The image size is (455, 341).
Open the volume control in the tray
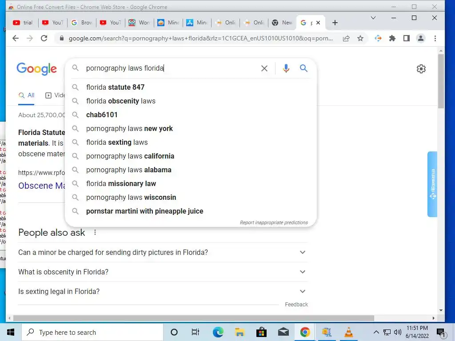coord(398,332)
